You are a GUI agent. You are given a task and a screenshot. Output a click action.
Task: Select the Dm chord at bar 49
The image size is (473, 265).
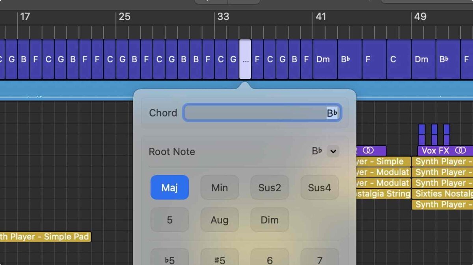(424, 59)
